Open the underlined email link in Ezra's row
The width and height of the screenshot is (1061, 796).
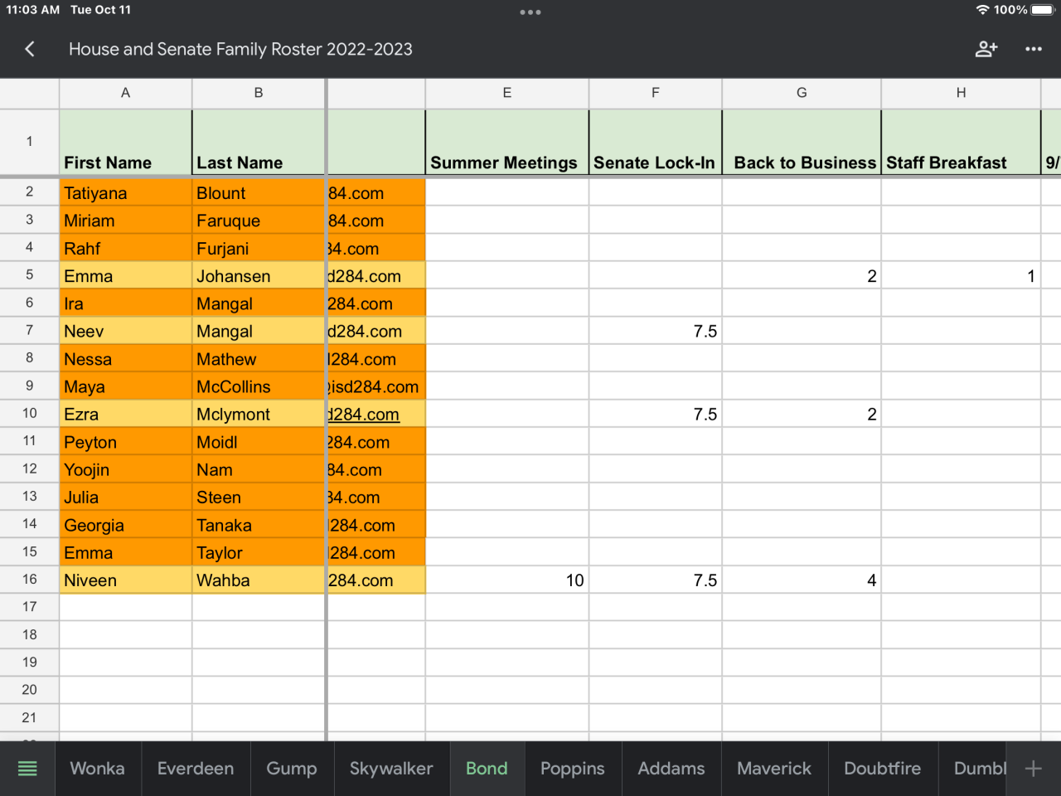pyautogui.click(x=364, y=414)
